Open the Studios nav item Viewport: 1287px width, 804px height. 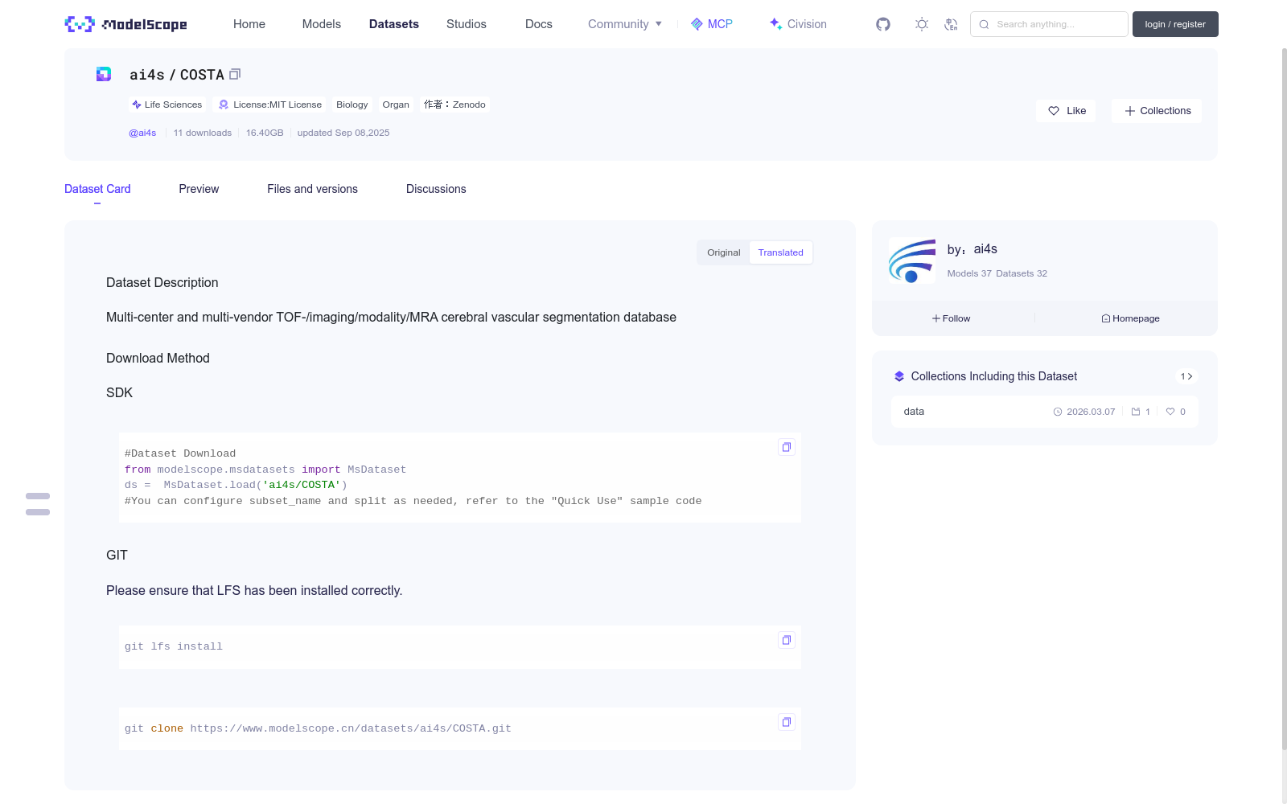[x=467, y=24]
